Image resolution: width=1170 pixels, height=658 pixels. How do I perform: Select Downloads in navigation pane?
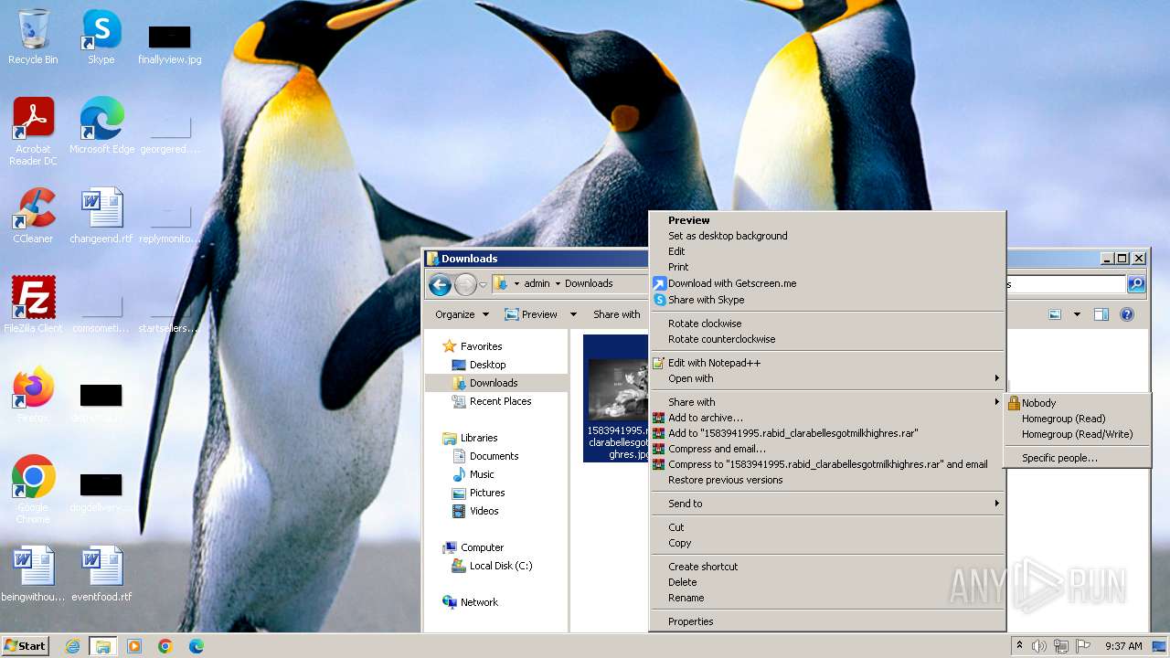pyautogui.click(x=494, y=383)
